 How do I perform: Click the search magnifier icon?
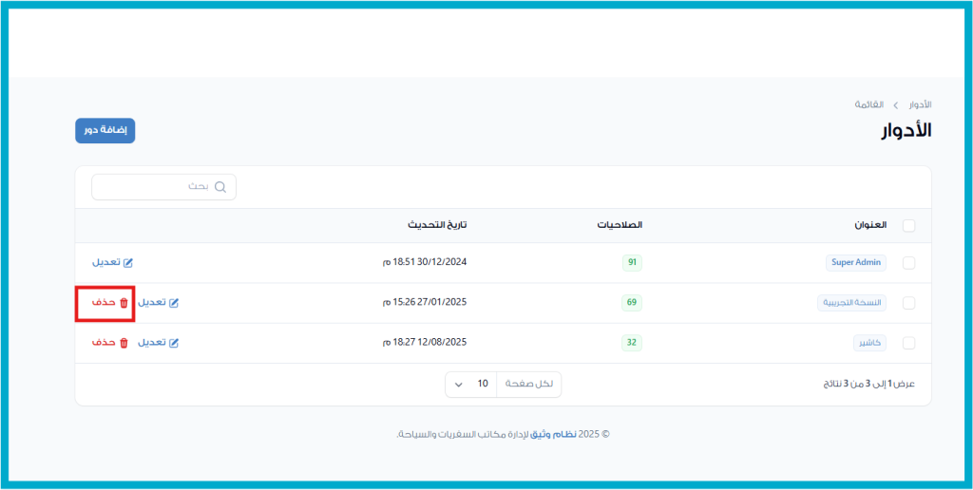[x=220, y=187]
